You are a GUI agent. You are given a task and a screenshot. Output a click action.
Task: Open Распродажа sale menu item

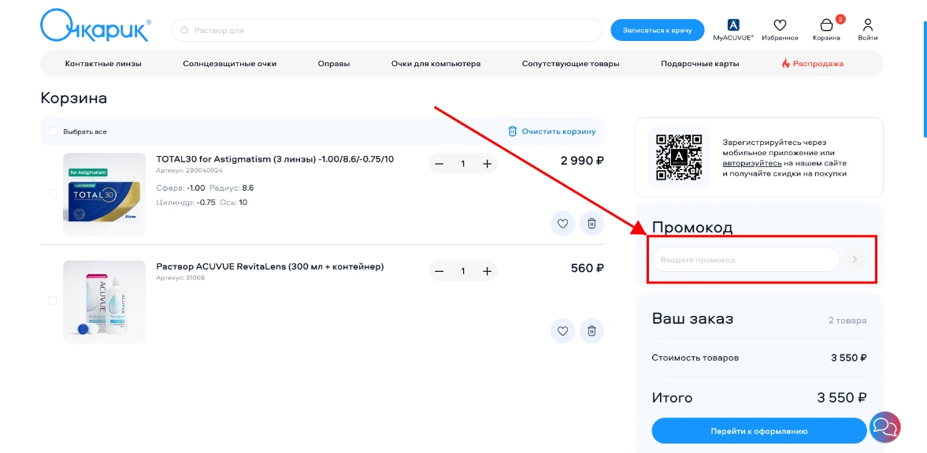pyautogui.click(x=813, y=63)
